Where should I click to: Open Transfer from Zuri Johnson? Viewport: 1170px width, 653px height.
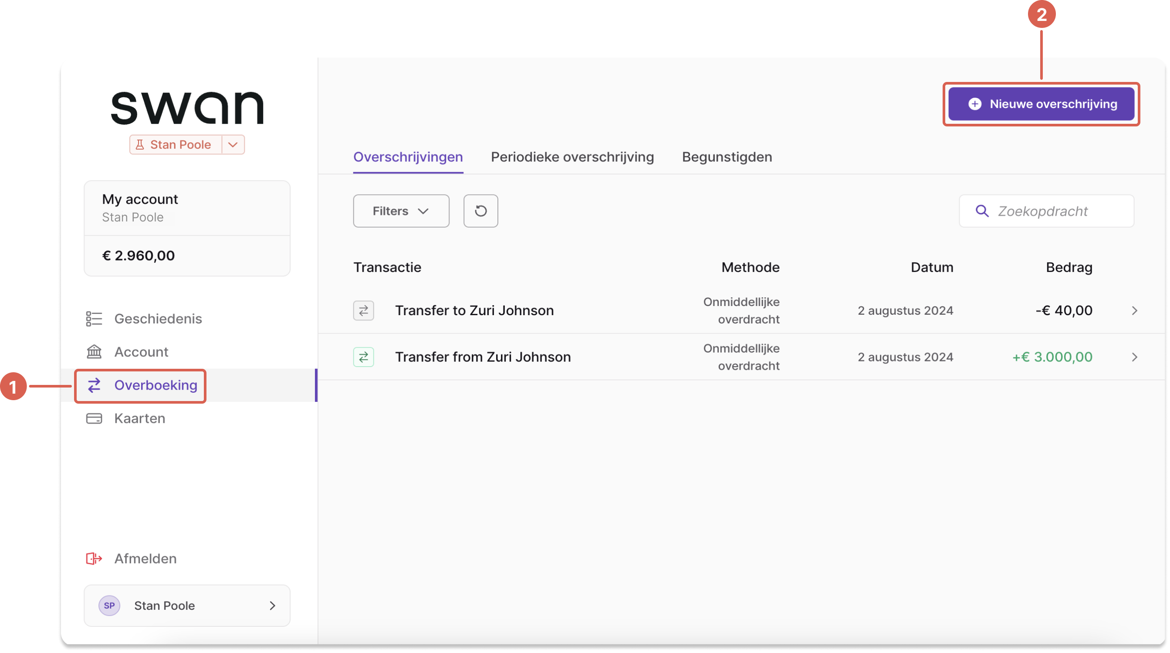click(x=483, y=357)
